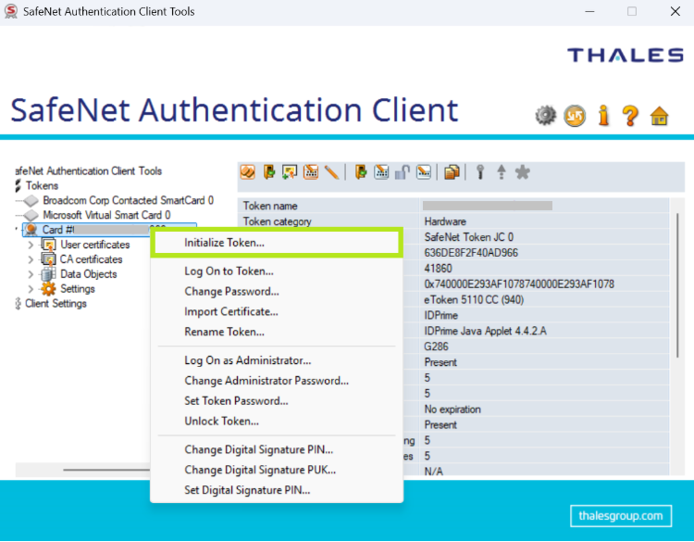Open Advanced View via the gear icon
The height and width of the screenshot is (542, 694).
(x=546, y=116)
